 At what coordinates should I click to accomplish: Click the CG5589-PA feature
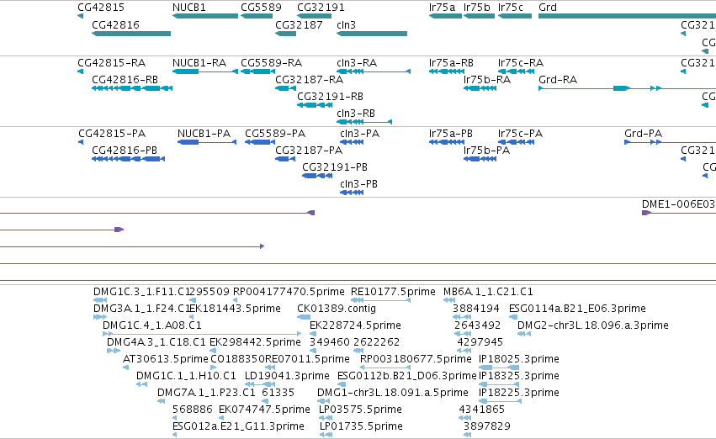coord(260,142)
